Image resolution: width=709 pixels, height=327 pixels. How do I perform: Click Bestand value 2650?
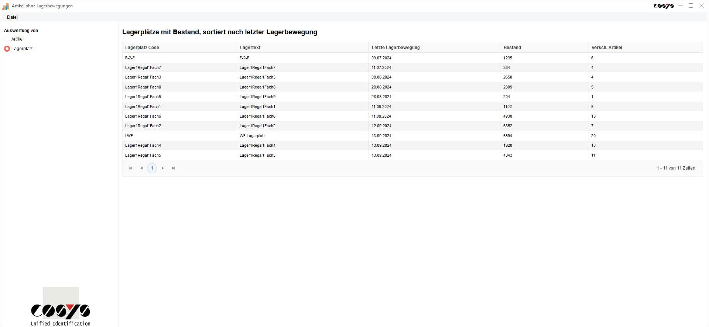pos(508,77)
